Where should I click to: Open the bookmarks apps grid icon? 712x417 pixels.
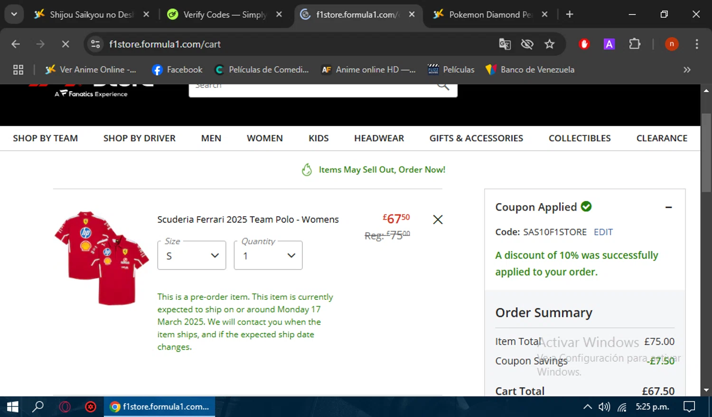18,70
